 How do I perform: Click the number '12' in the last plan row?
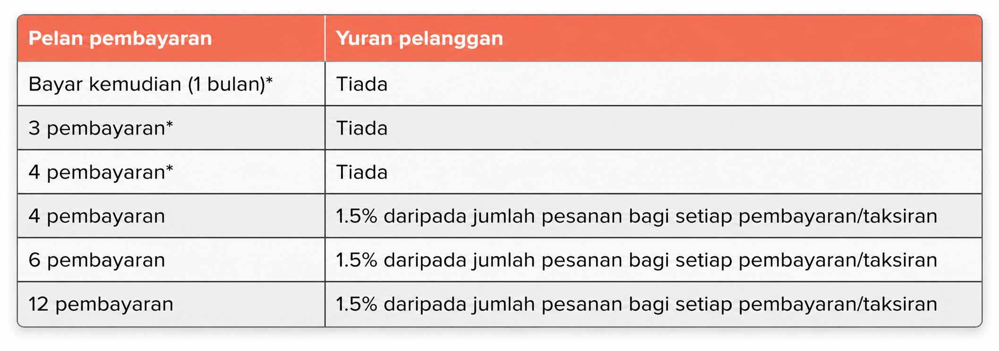(x=39, y=304)
